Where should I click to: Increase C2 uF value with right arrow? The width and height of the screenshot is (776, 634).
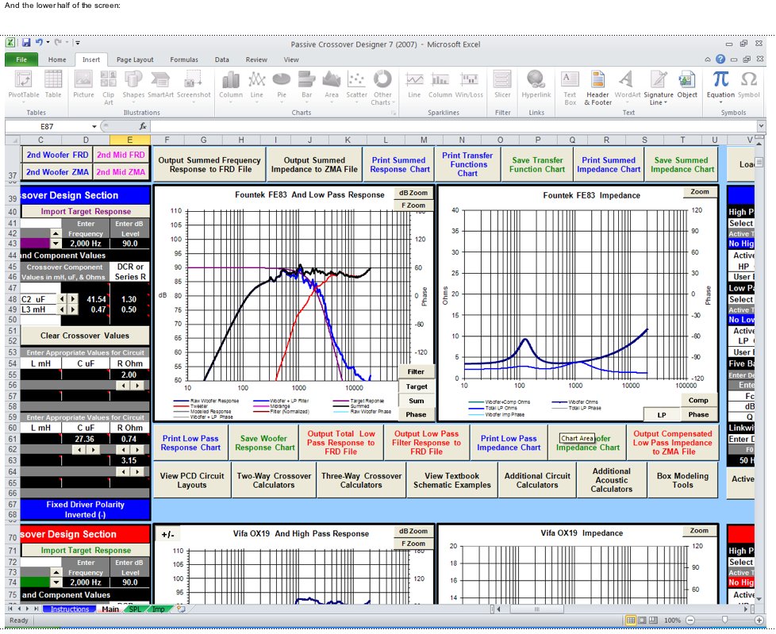[x=73, y=299]
